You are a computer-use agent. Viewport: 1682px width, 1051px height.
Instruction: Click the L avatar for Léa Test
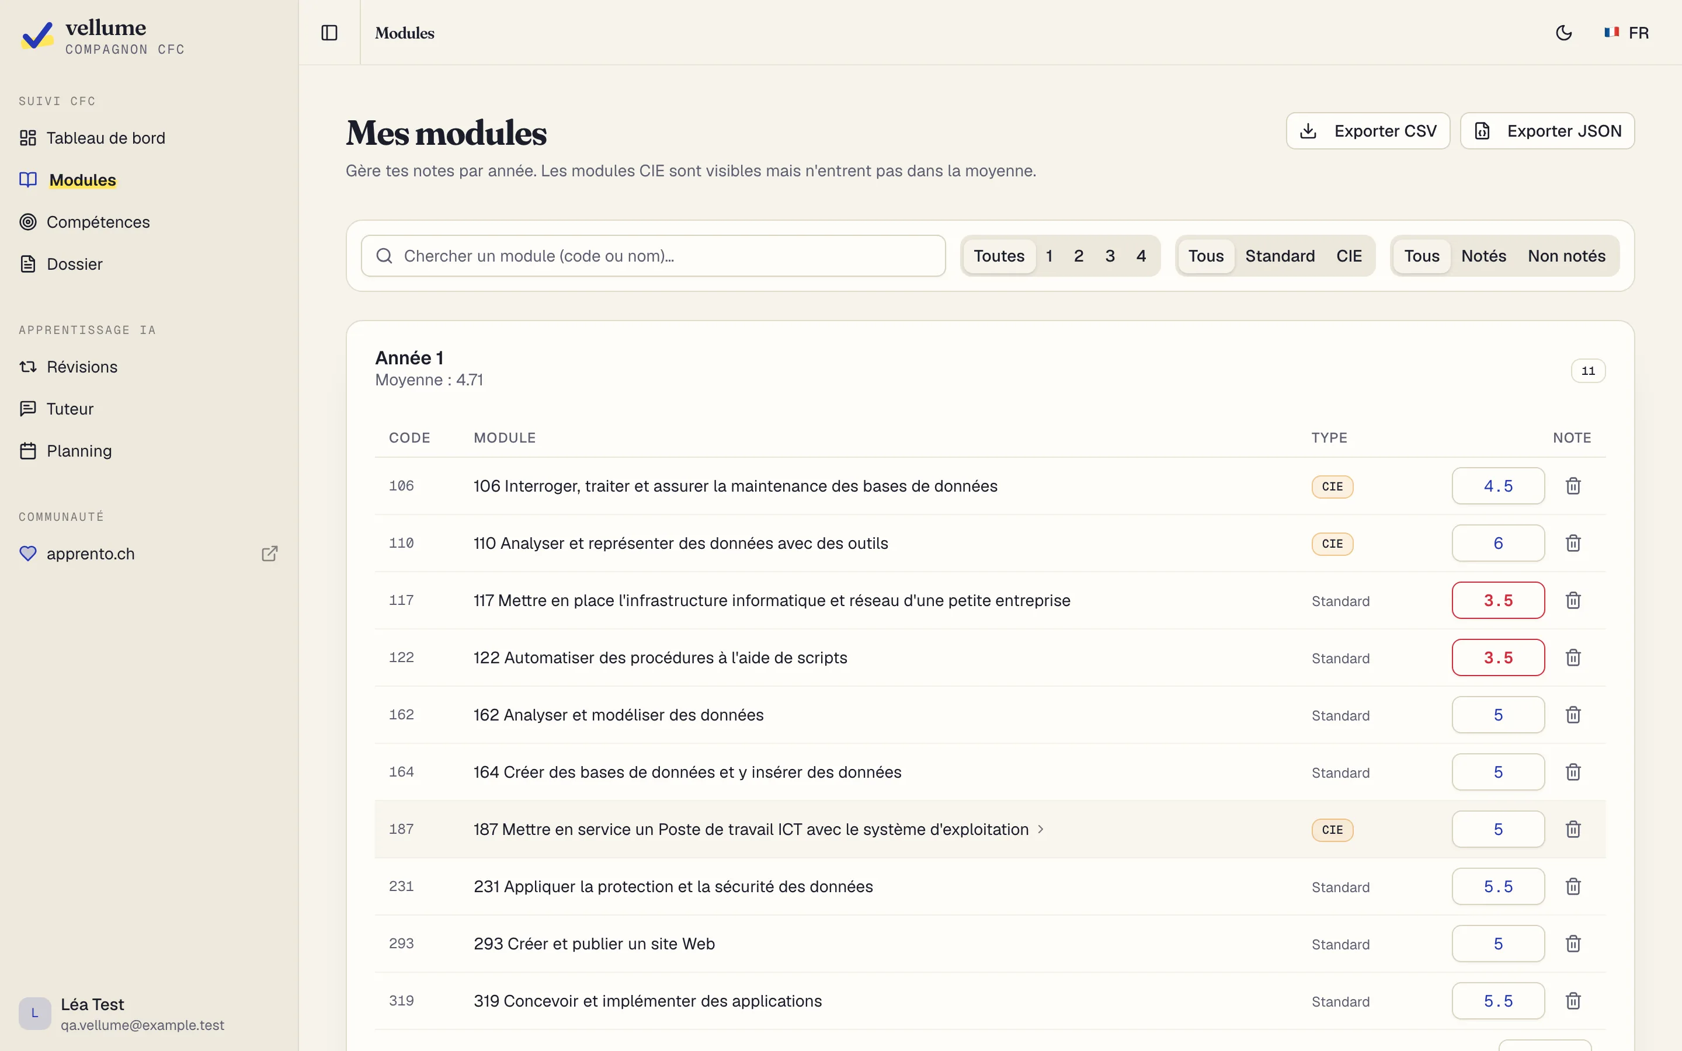[35, 1014]
